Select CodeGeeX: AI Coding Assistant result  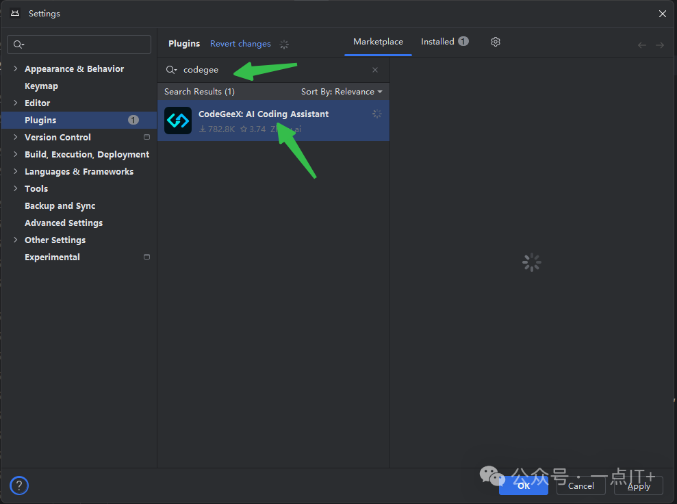tap(273, 121)
